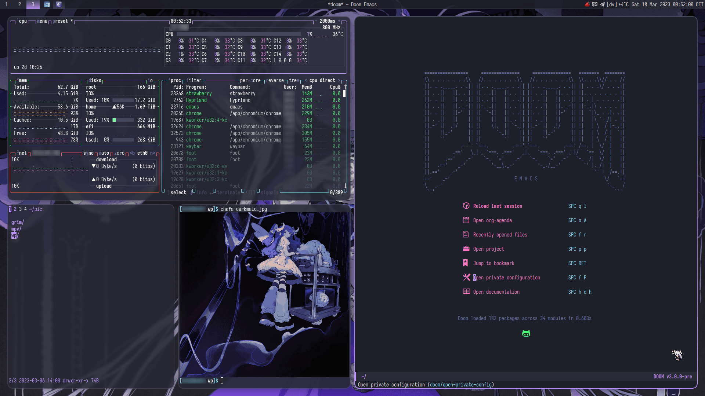Open the preset selector in the cpu panel
This screenshot has width=705, height=396.
tap(60, 21)
